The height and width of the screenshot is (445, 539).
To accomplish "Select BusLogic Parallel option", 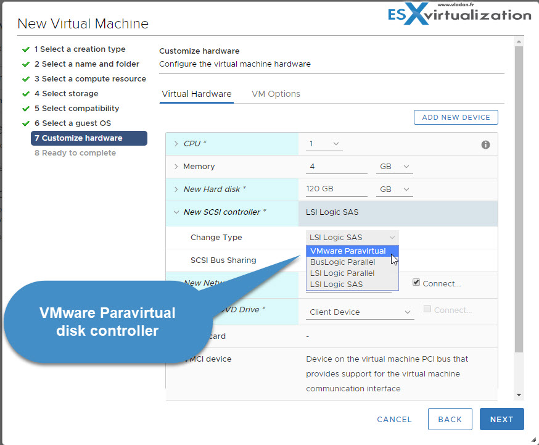I will click(x=352, y=262).
